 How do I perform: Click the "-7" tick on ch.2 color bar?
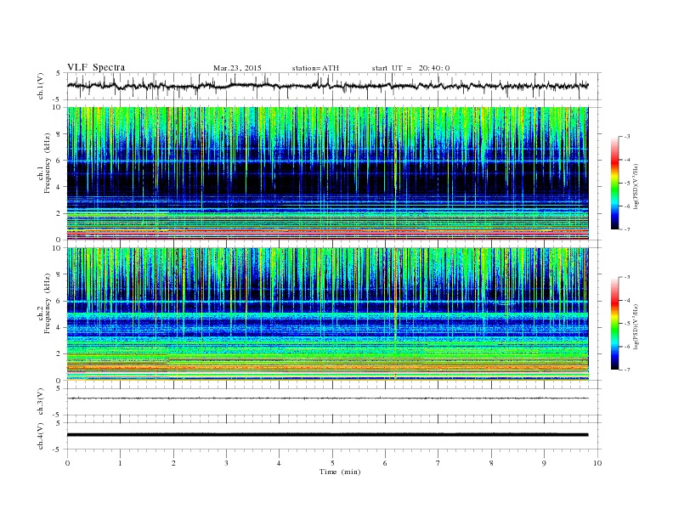(x=627, y=370)
